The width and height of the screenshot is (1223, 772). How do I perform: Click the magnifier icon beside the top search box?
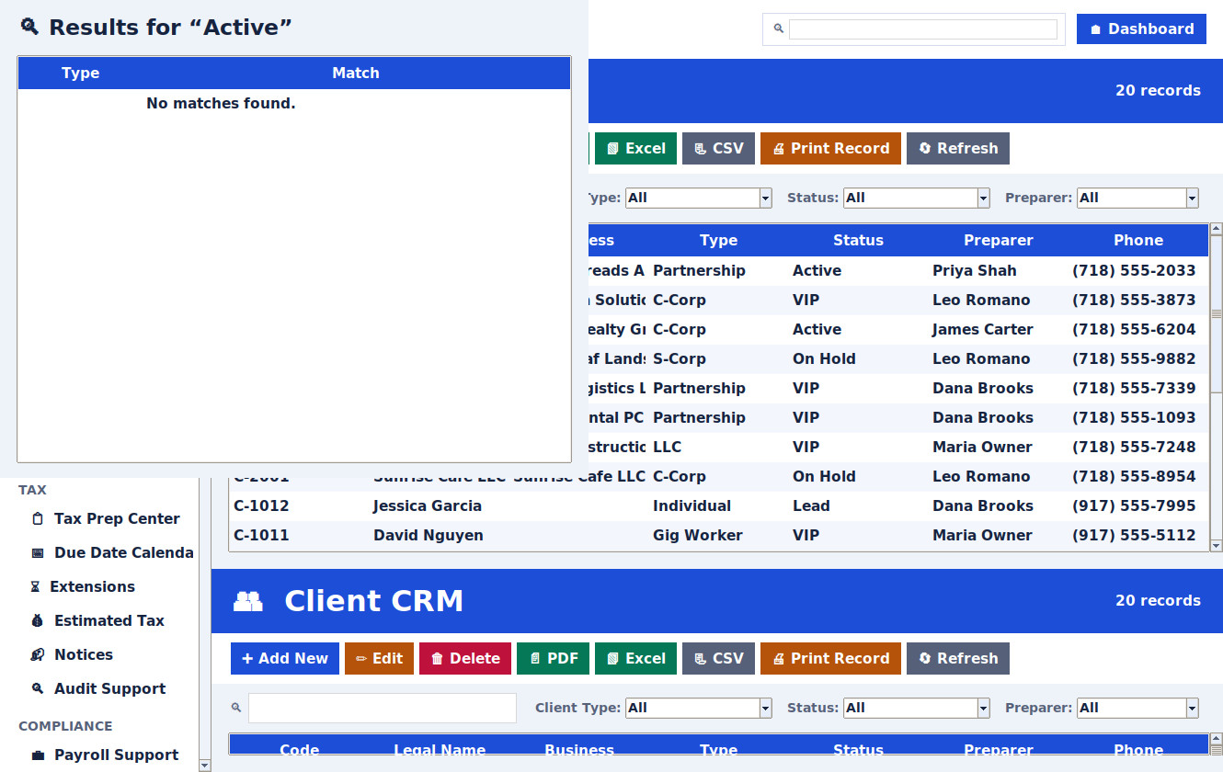coord(778,28)
